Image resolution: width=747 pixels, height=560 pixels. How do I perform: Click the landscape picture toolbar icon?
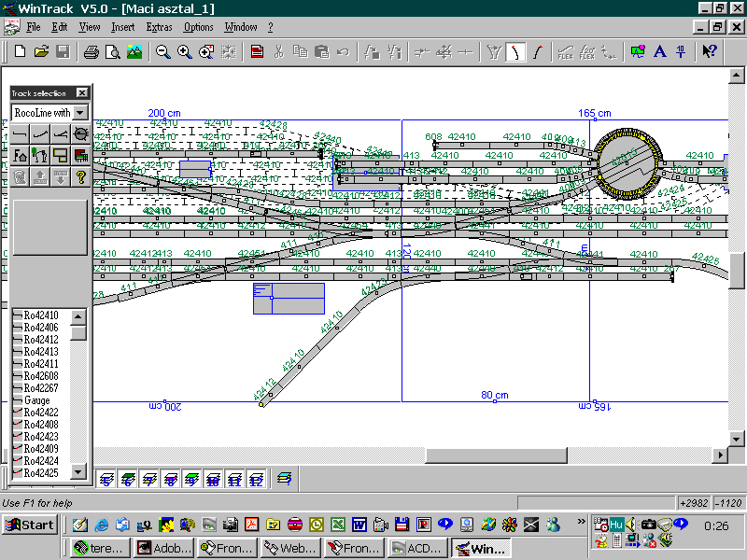coord(134,51)
